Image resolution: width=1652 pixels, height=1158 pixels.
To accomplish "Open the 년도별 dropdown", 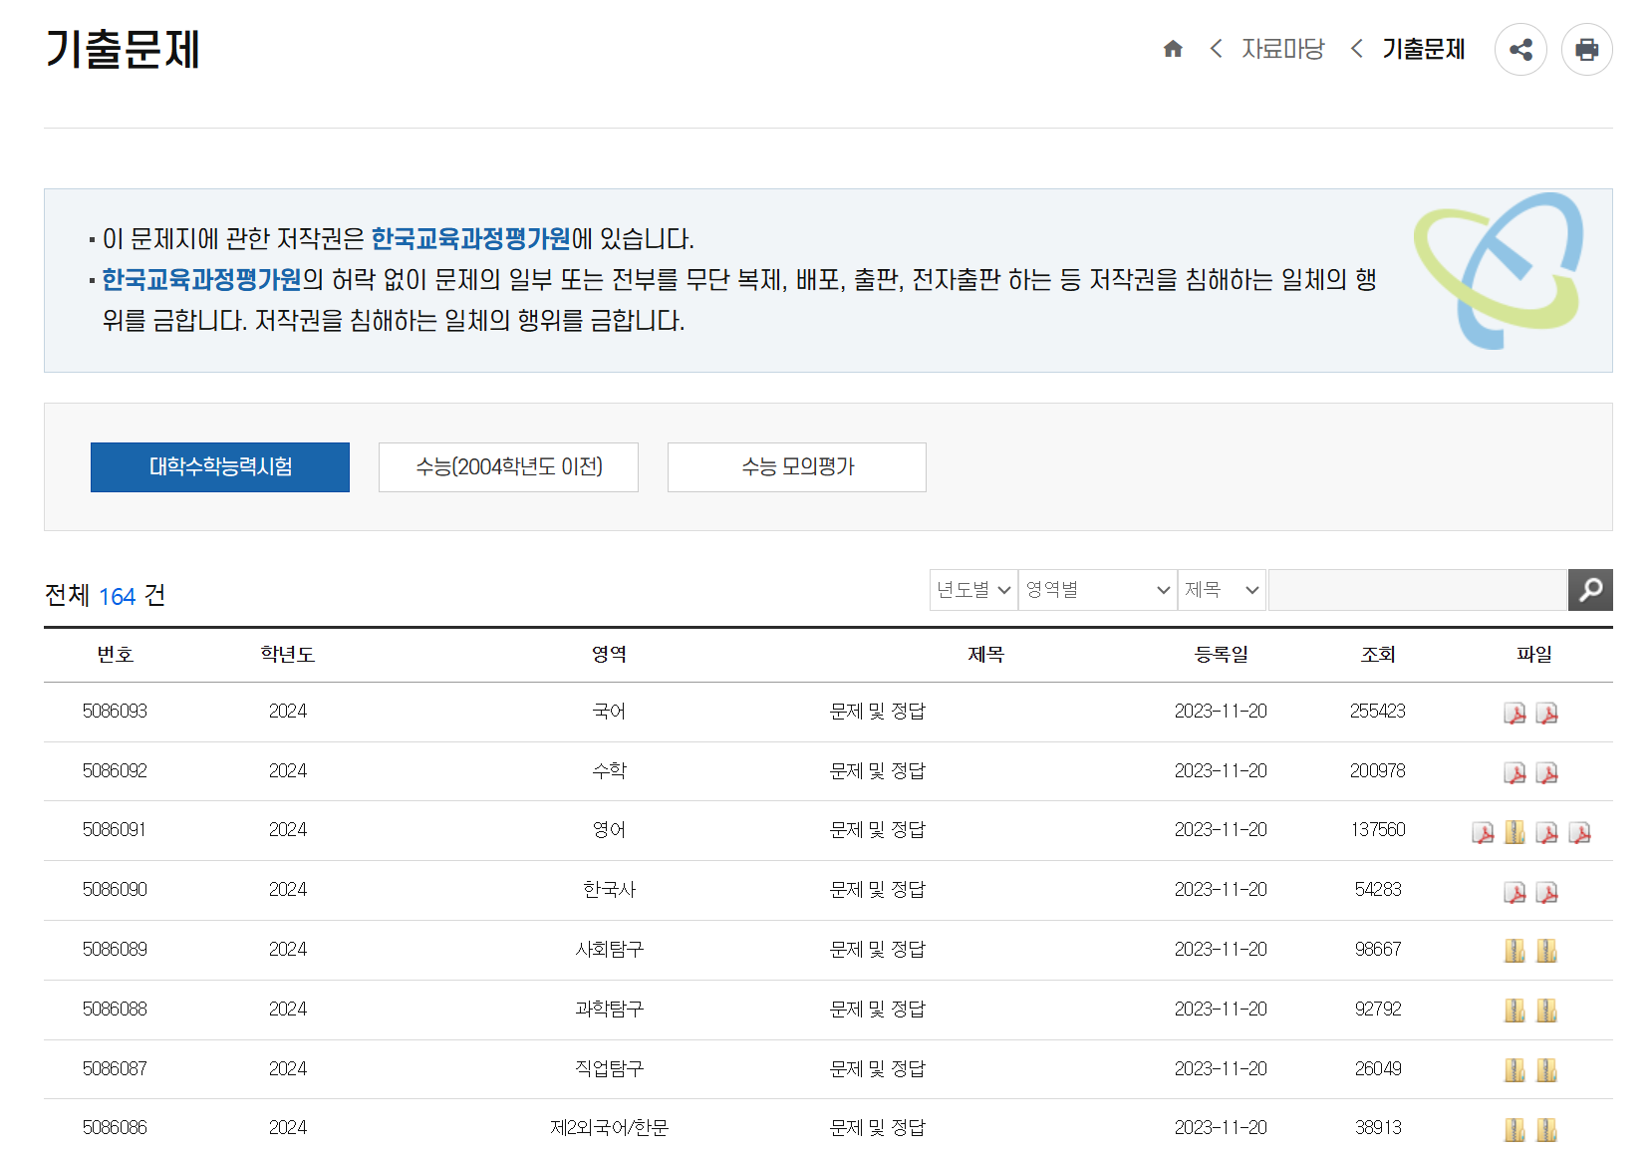I will [x=972, y=590].
